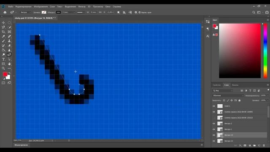The image size is (270, 152).
Task: Select the Quick Selection tool
Action: coord(9,27)
